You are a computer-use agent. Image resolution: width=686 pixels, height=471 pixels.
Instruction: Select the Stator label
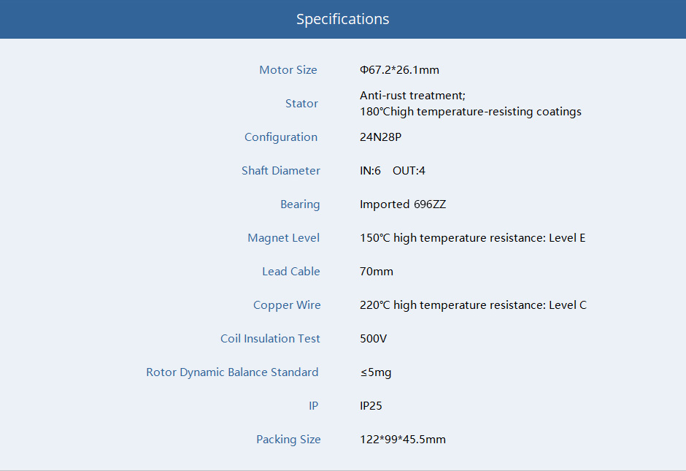click(301, 103)
